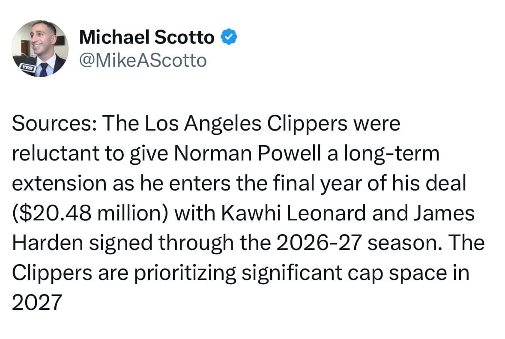The height and width of the screenshot is (339, 505).
Task: Click the name "Norman Powell"
Action: click(248, 153)
